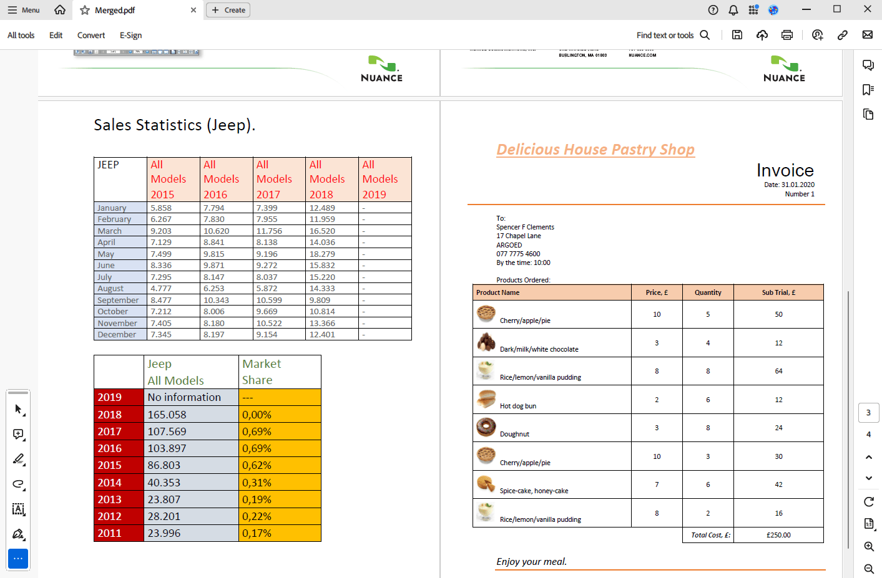Switch to the E-Sign tab
The image size is (882, 578).
coord(130,36)
